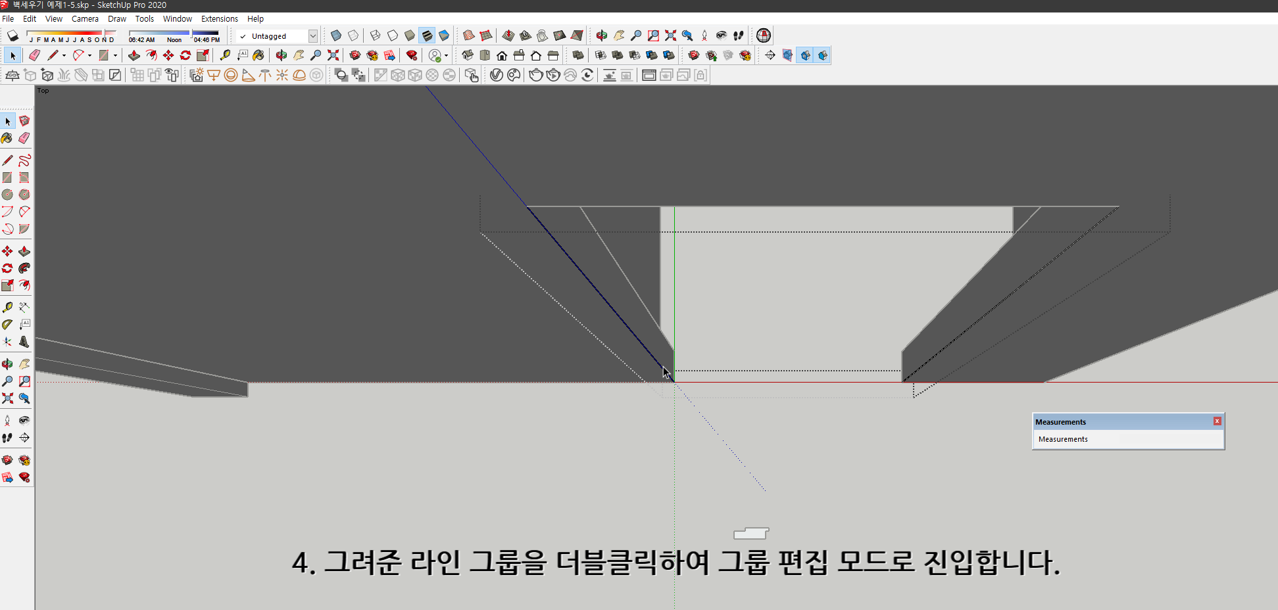Open the Untagged tags dropdown
This screenshot has height=610, width=1278.
[314, 36]
